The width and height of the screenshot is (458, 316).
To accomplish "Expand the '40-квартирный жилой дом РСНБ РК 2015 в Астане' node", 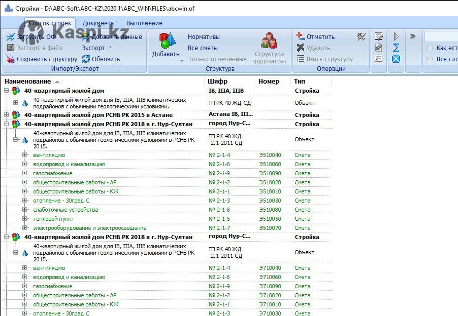I will click(x=7, y=115).
